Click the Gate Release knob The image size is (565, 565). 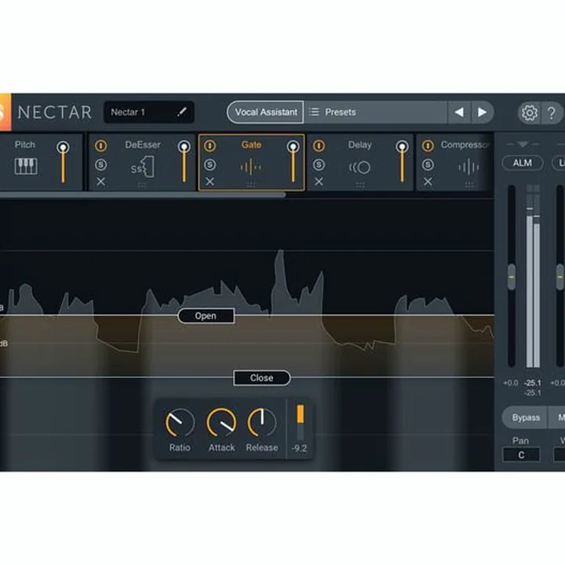(262, 422)
